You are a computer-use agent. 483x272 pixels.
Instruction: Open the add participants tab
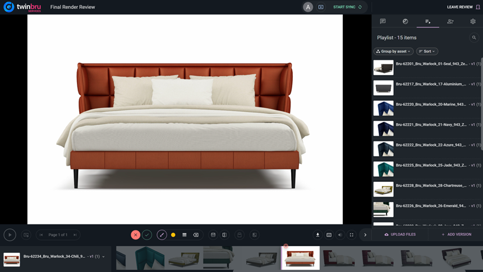(450, 21)
